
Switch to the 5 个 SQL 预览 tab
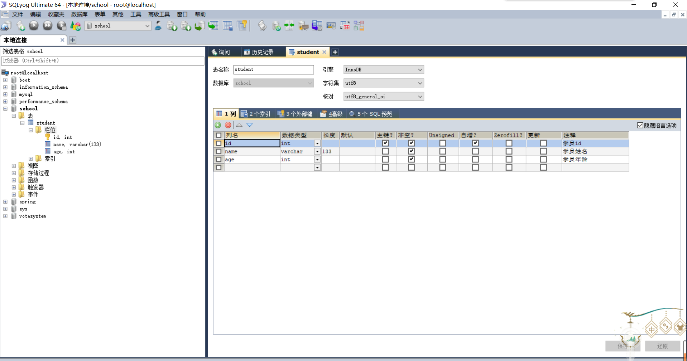pyautogui.click(x=371, y=114)
